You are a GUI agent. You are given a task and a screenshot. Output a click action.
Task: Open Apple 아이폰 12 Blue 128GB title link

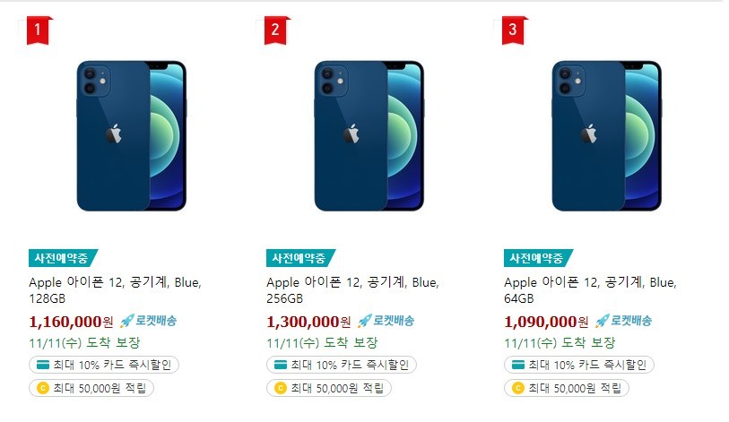[116, 290]
